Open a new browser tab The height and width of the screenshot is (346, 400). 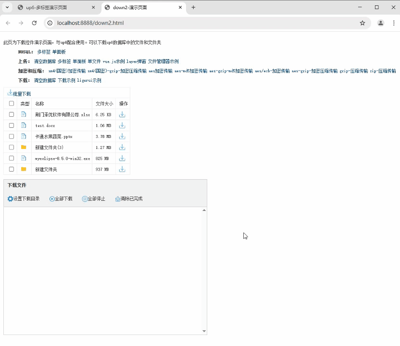193,8
